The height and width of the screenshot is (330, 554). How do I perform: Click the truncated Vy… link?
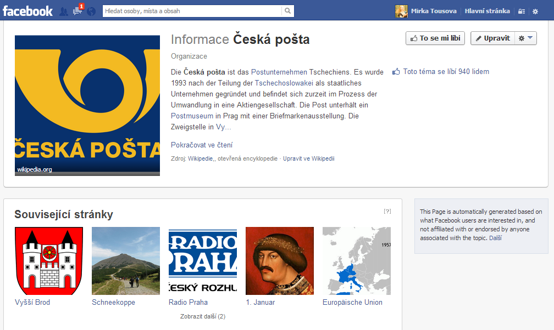(x=223, y=127)
